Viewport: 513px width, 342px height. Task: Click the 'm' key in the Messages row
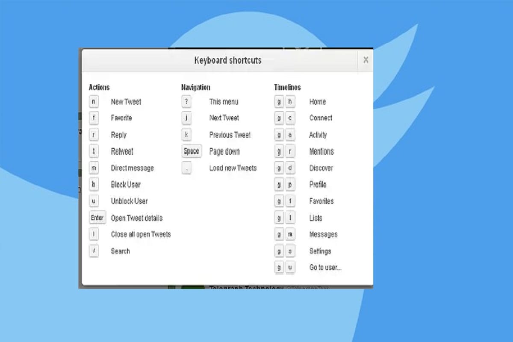(x=290, y=235)
